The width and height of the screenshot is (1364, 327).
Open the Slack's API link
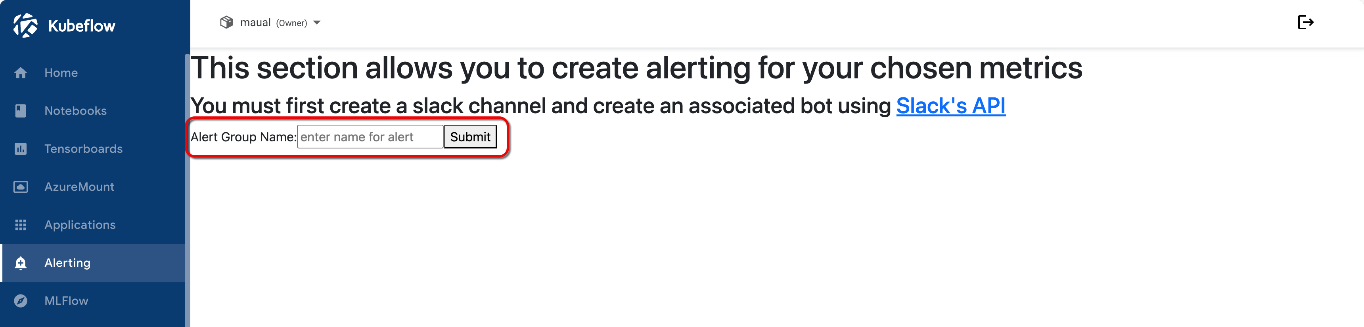point(950,105)
